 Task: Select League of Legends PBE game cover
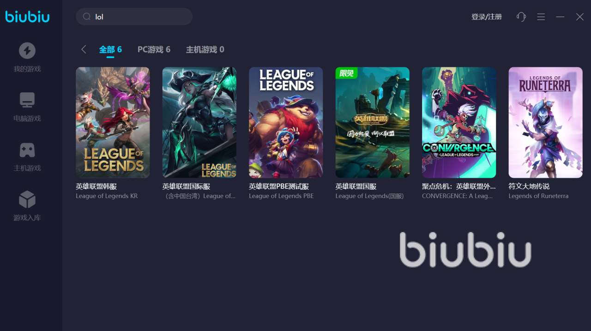tap(286, 122)
